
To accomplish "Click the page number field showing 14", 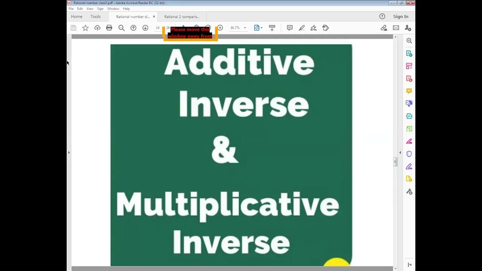I will (x=158, y=28).
